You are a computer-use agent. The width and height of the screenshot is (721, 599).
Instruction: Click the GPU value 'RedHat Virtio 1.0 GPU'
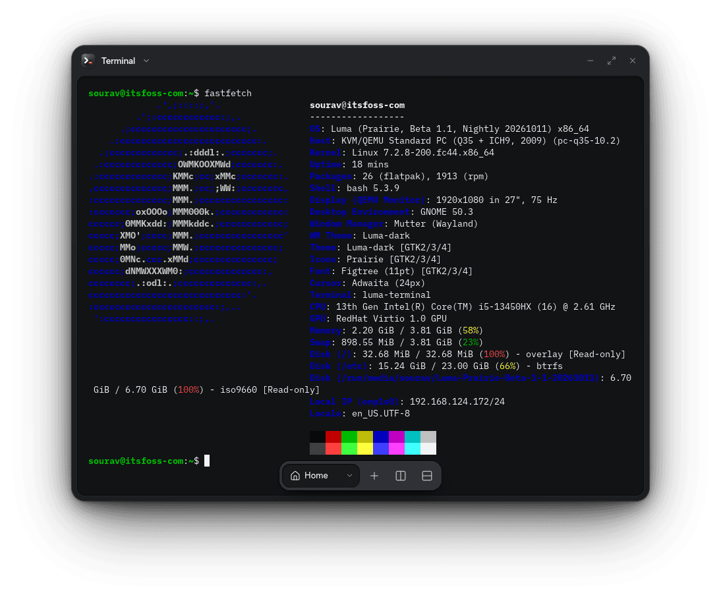pyautogui.click(x=391, y=318)
